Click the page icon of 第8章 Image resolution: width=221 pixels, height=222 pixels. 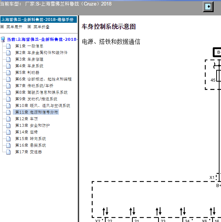[x=8, y=93]
